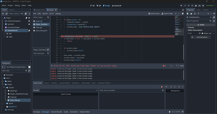Hide the CollisionShape2D node
The width and height of the screenshot is (217, 114).
click(x=29, y=21)
